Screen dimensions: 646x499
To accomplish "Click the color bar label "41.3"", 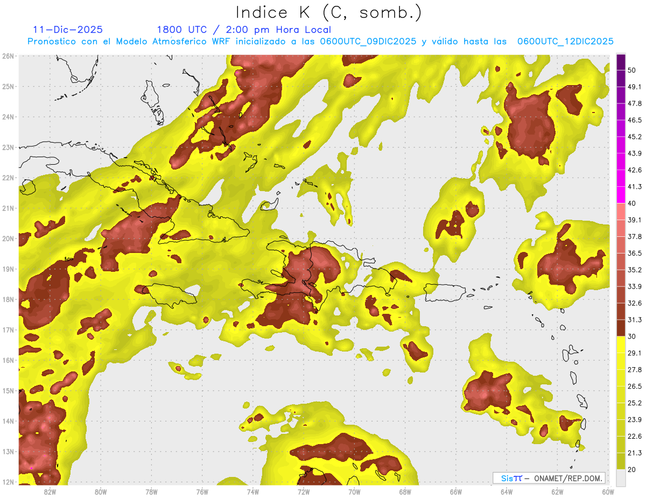I will coord(635,187).
